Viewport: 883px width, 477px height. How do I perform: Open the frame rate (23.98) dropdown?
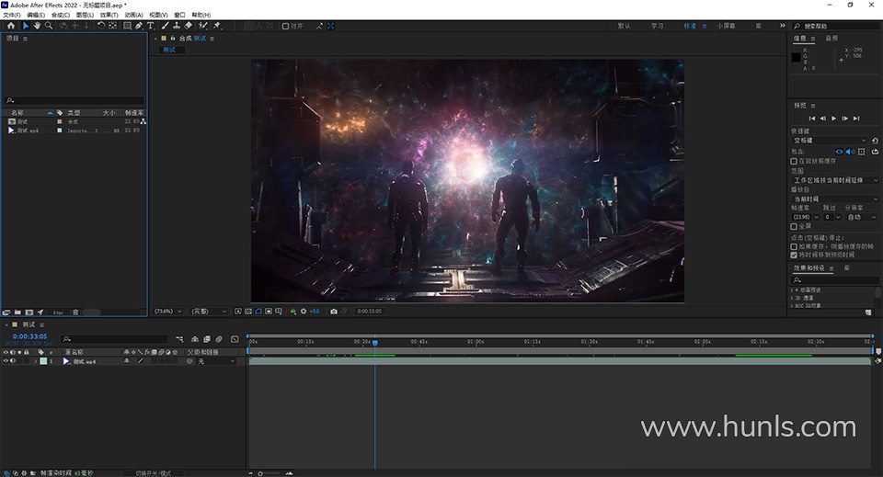click(x=806, y=217)
